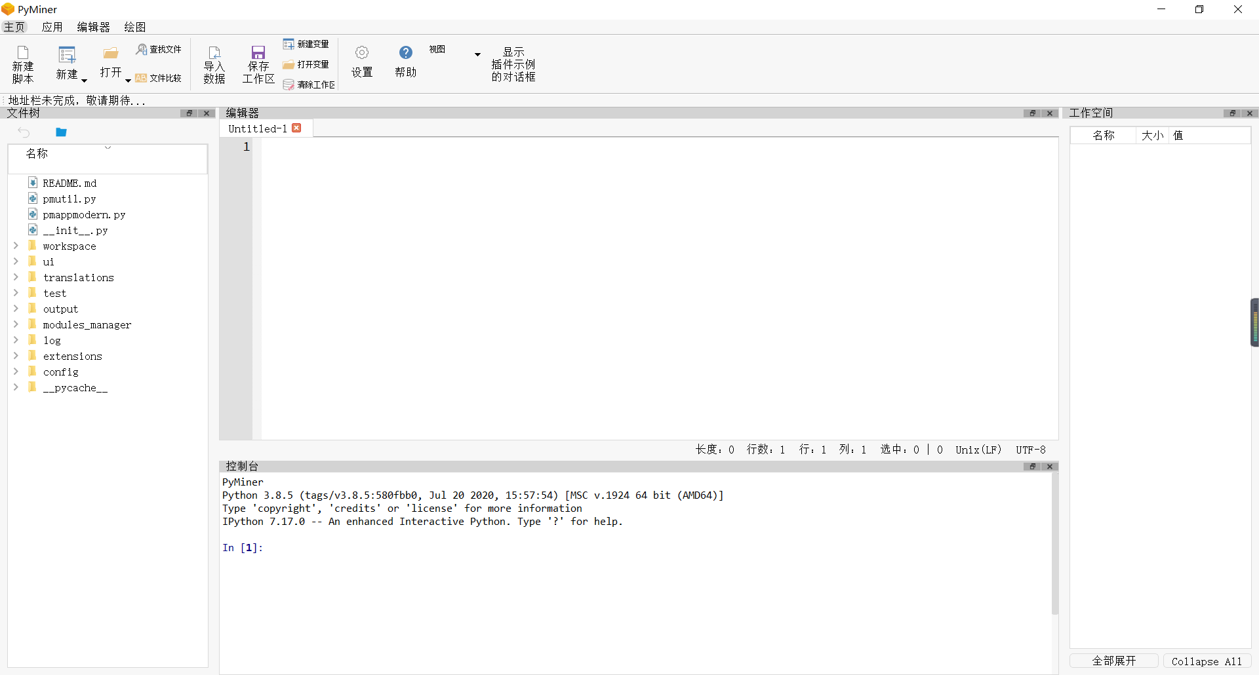Close the 控制台 panel
Image resolution: width=1259 pixels, height=675 pixels.
click(x=1050, y=467)
